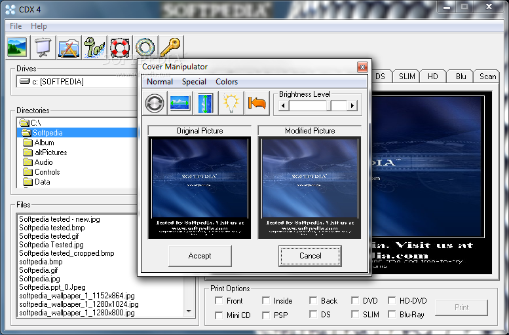Switch to the Scan tab

pos(487,77)
